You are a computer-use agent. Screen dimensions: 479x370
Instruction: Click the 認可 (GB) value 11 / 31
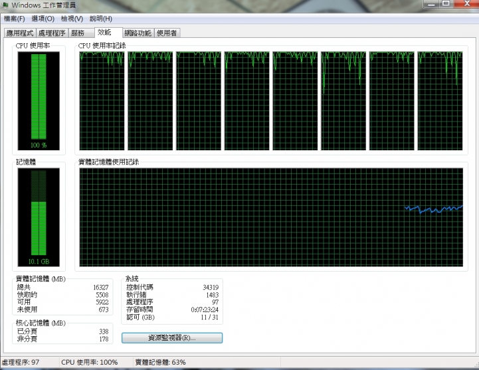(x=209, y=317)
